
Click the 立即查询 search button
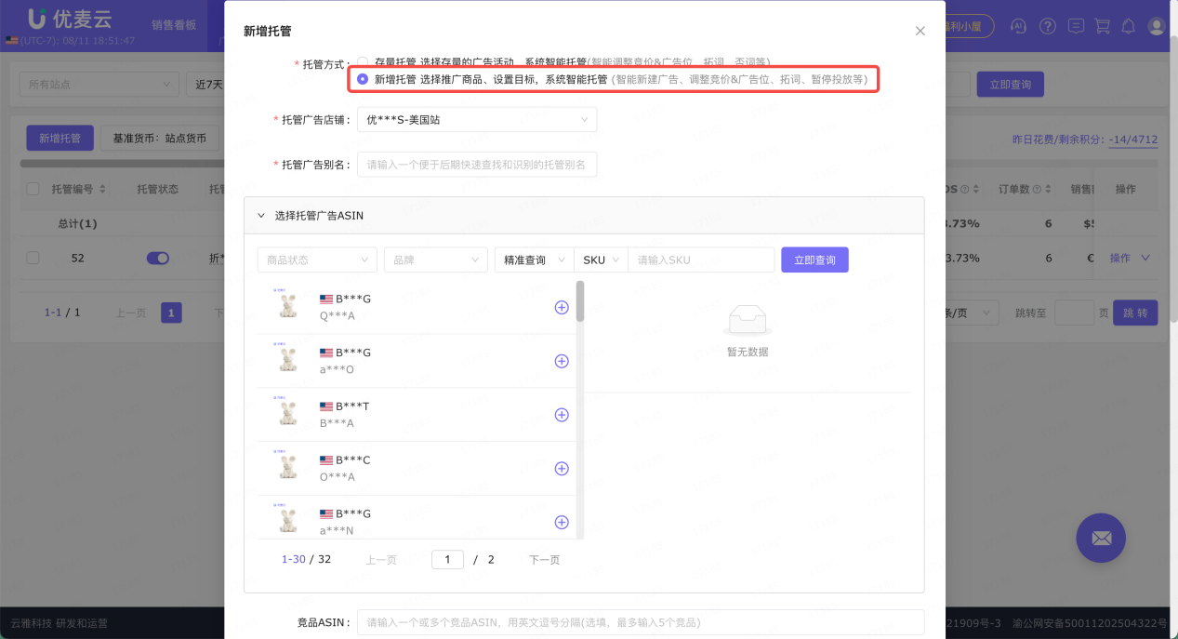pyautogui.click(x=814, y=260)
